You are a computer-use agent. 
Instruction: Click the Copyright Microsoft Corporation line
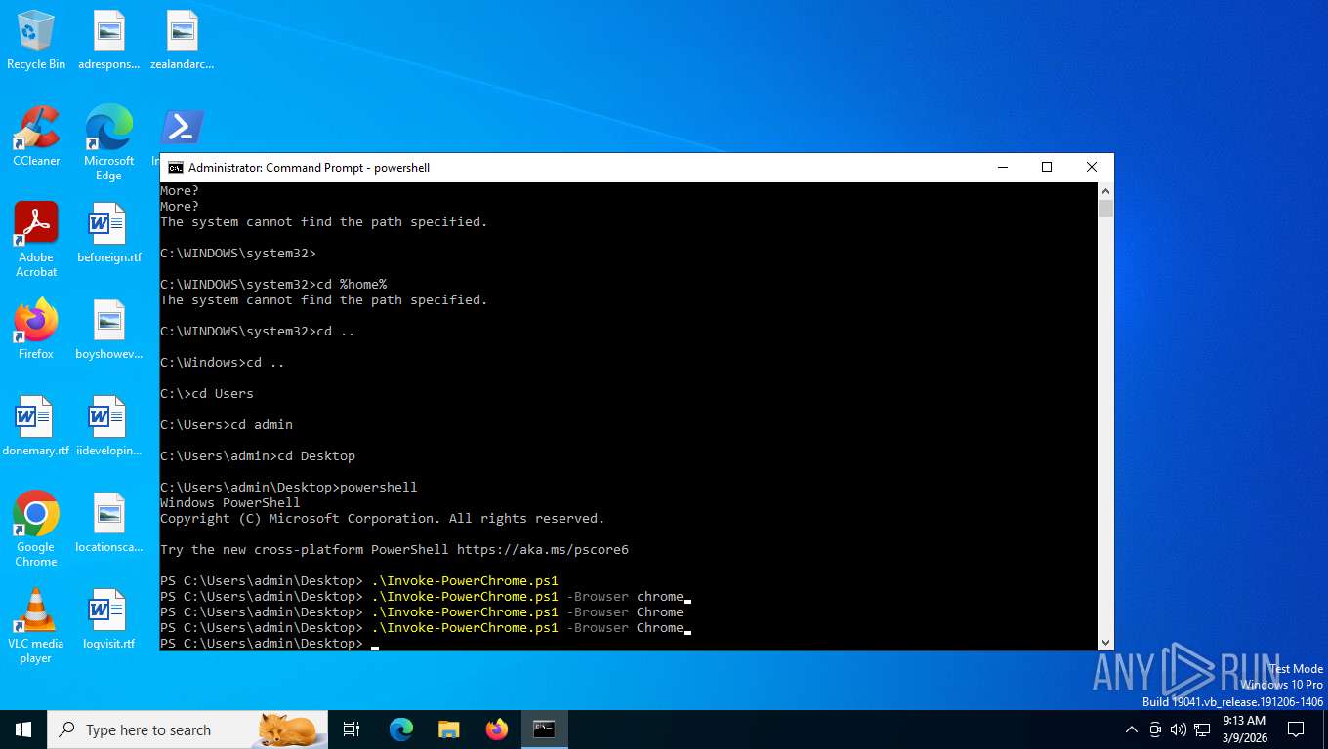(383, 519)
